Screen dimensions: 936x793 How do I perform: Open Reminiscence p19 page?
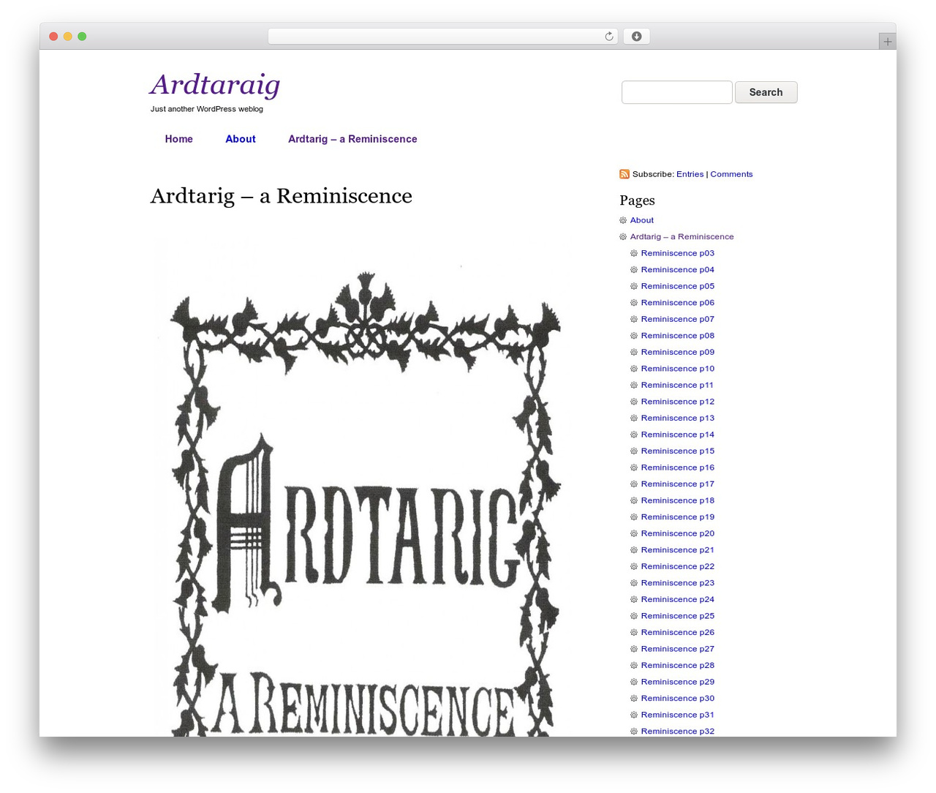tap(677, 517)
